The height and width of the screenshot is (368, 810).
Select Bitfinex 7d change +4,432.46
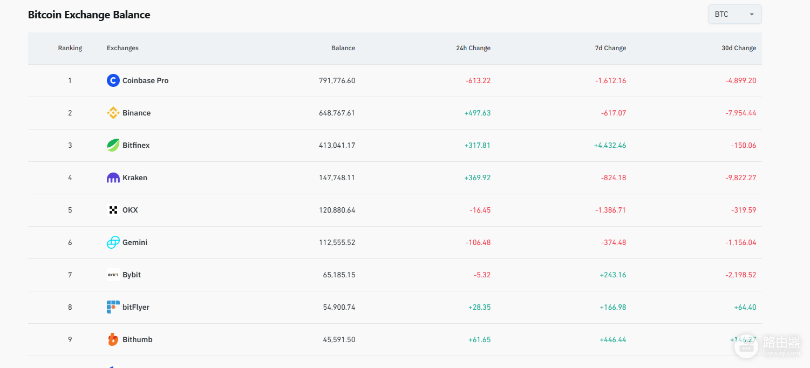[610, 145]
